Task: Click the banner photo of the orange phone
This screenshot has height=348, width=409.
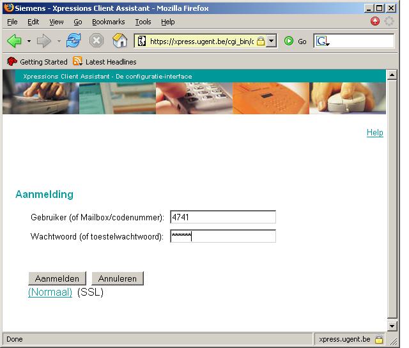Action: [271, 98]
